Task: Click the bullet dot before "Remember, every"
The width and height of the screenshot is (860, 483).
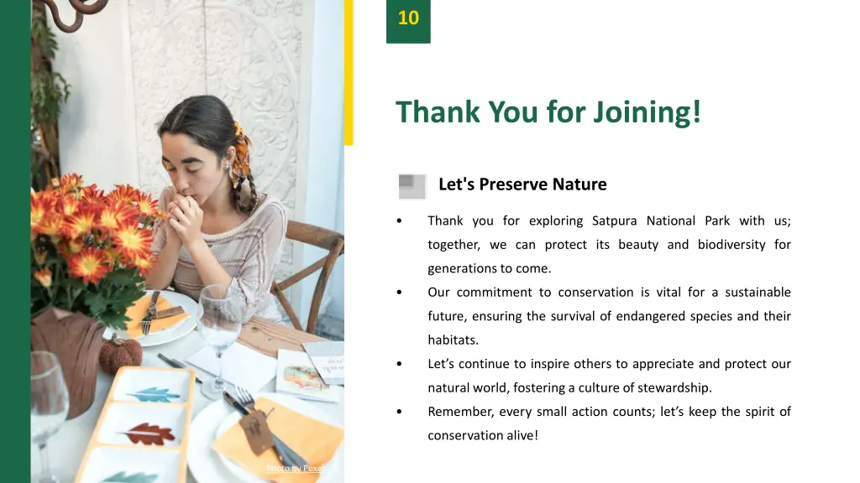Action: [399, 411]
